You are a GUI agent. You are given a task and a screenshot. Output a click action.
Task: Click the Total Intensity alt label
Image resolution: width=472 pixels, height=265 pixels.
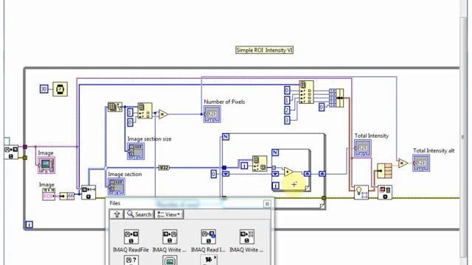[x=434, y=150]
